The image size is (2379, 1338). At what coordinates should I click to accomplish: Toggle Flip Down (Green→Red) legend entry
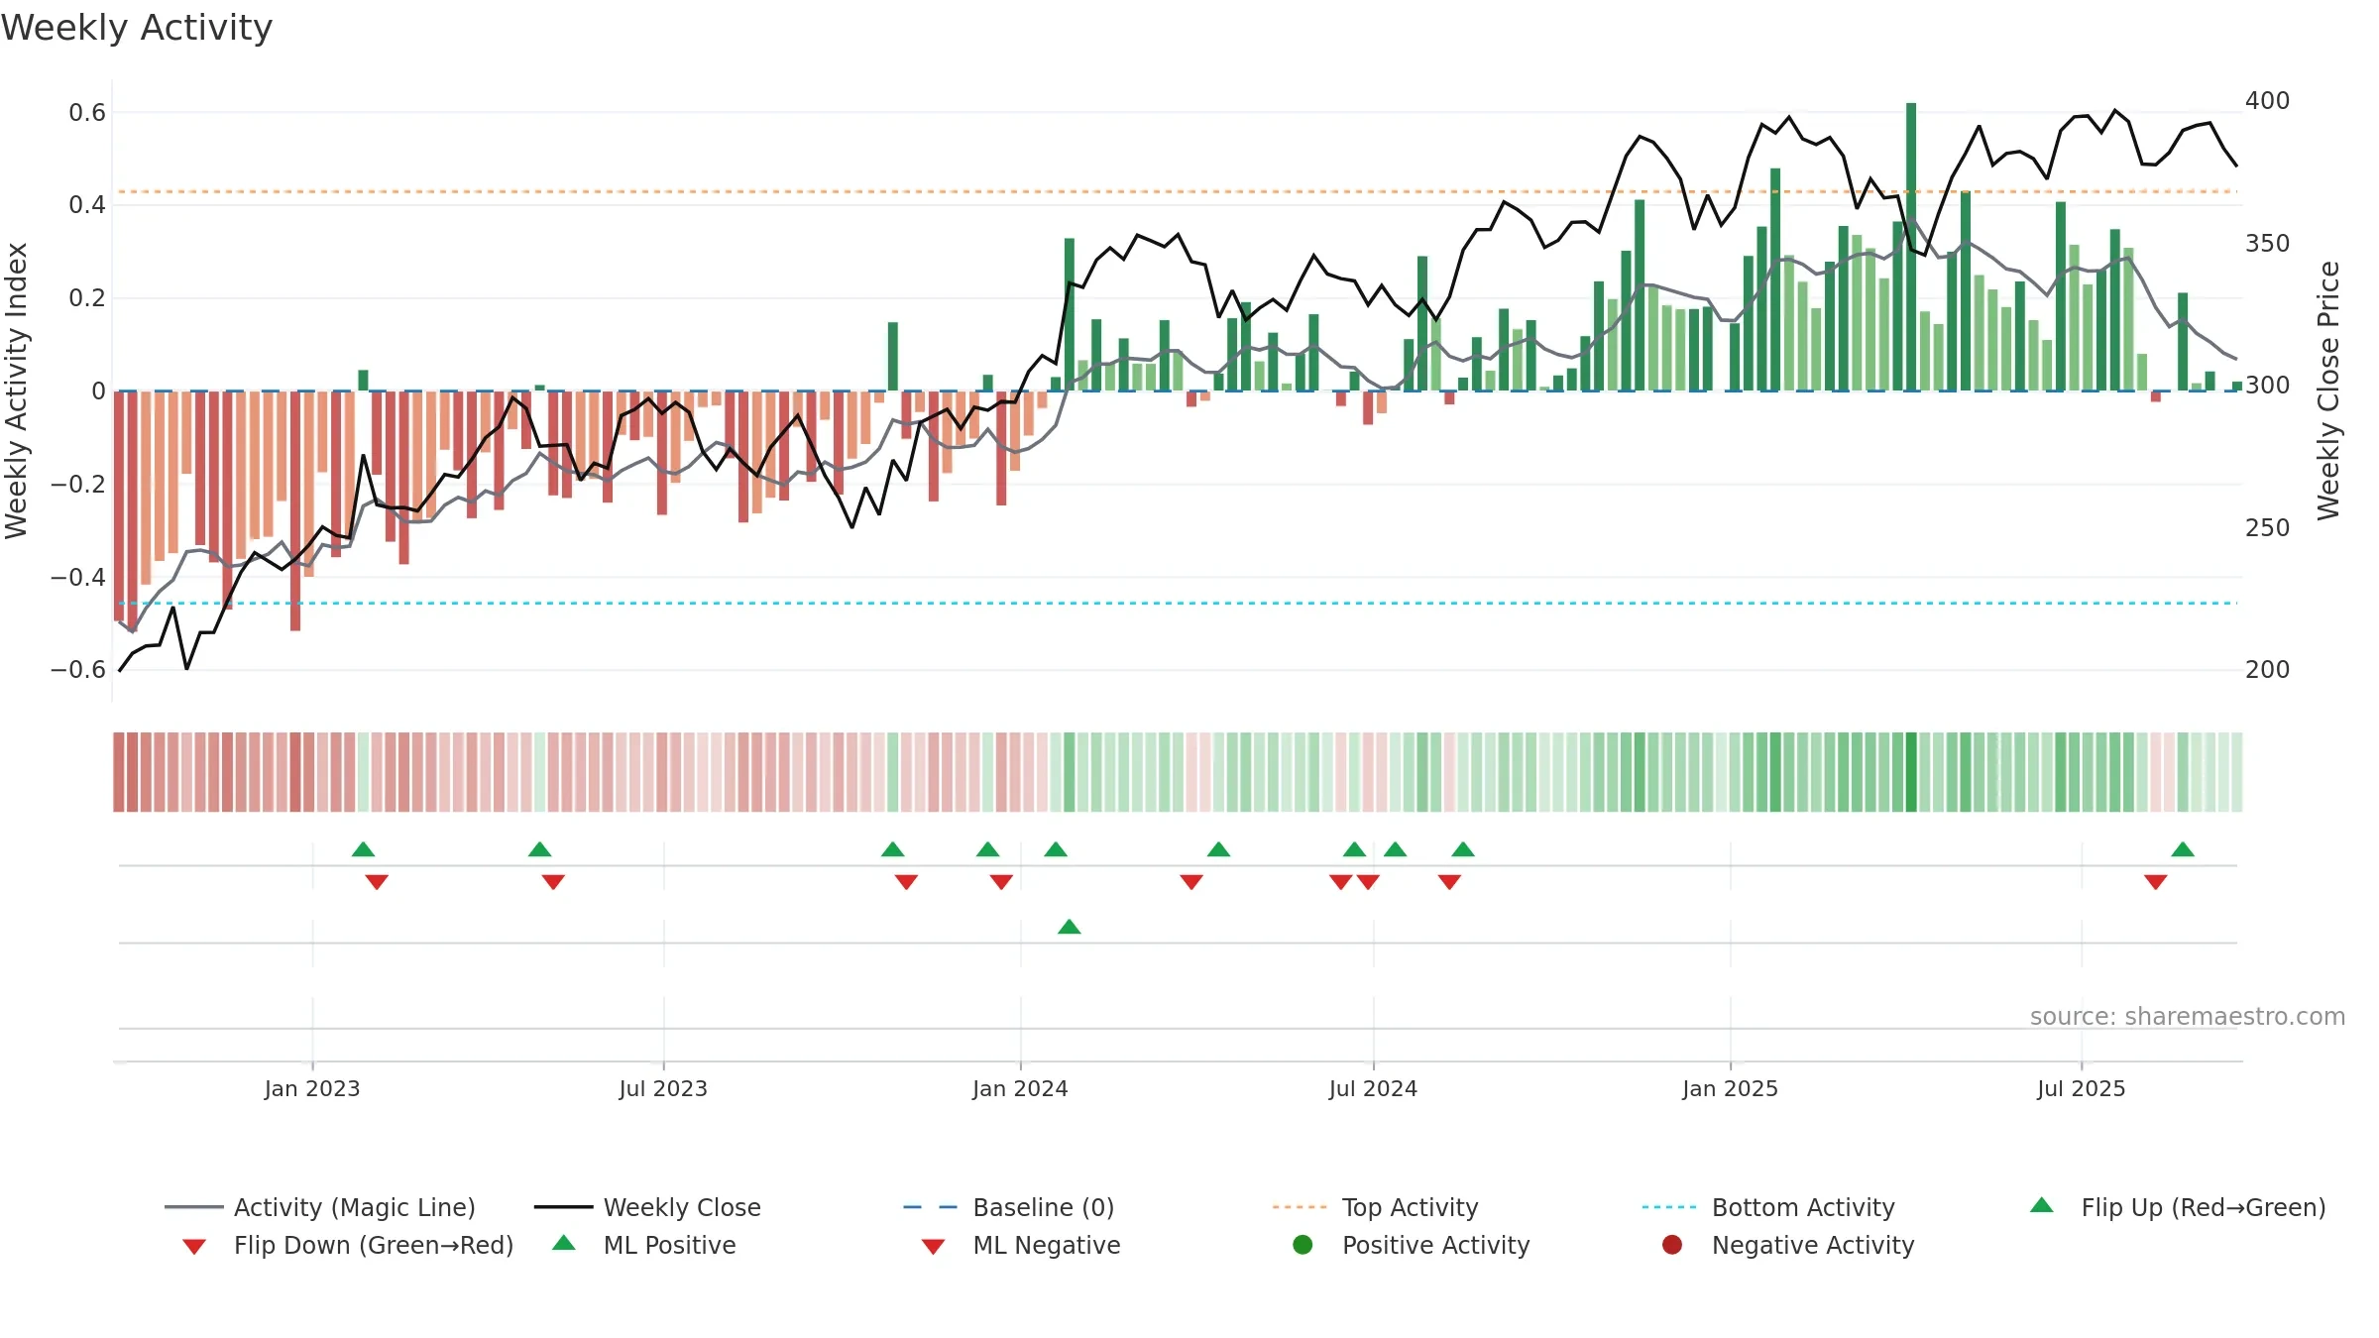pos(347,1245)
